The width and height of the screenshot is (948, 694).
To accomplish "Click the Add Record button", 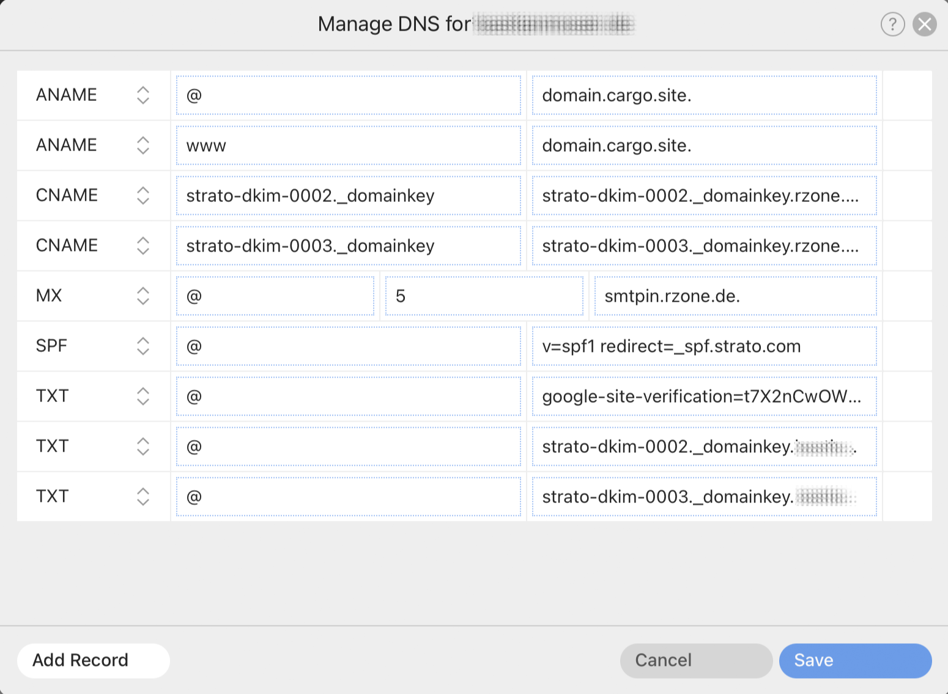I will click(93, 660).
